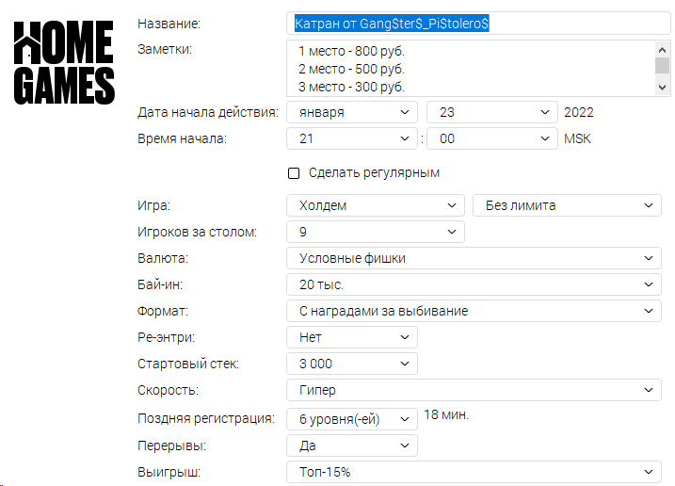Screen dimensions: 675x486
Task: Open the minutes dropdown showing 00
Action: tap(492, 138)
